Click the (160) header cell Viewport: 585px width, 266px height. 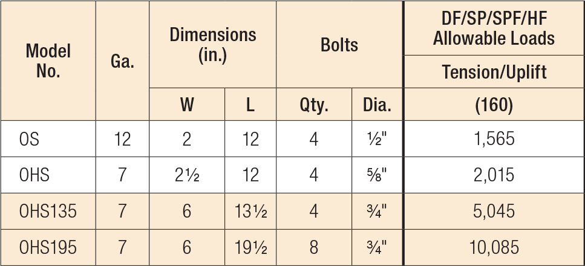[494, 105]
